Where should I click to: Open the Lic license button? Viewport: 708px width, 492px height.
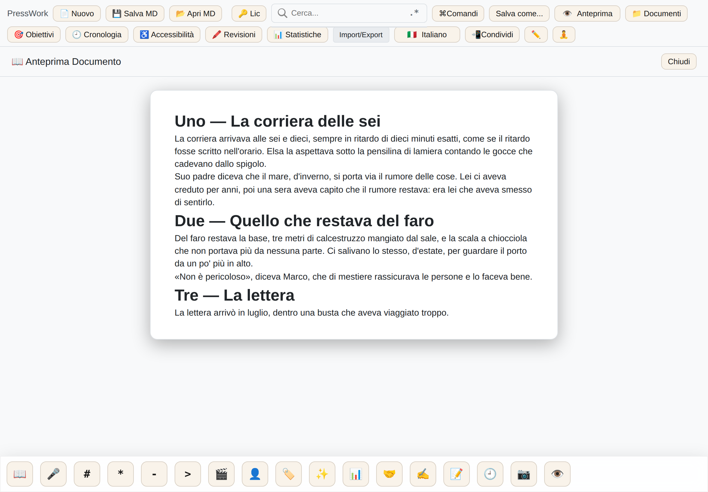click(x=249, y=13)
